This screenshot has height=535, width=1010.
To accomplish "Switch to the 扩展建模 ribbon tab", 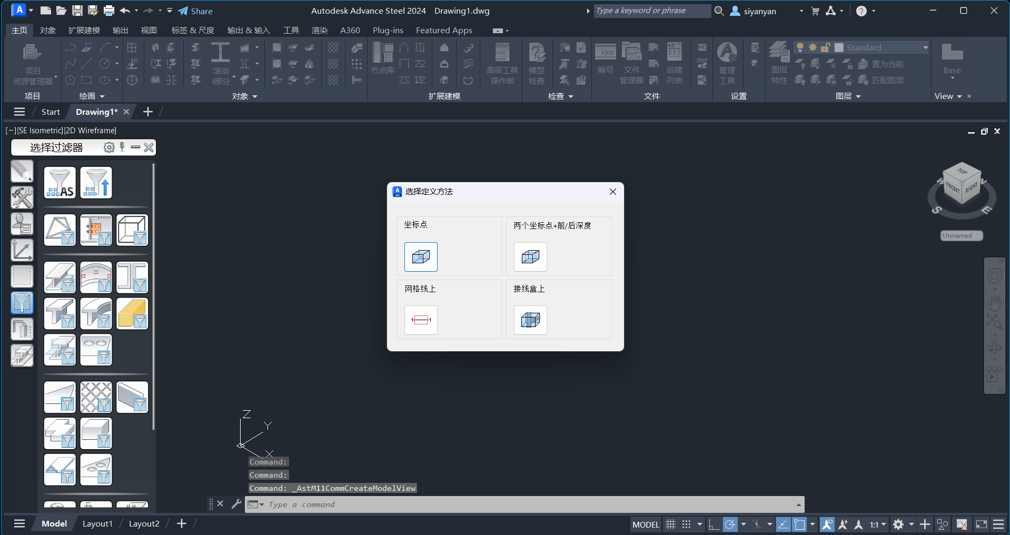I will [x=84, y=31].
